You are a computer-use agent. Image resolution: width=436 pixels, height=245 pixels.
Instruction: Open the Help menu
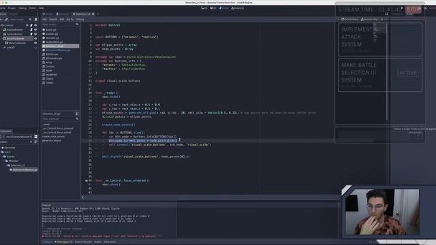pos(41,8)
